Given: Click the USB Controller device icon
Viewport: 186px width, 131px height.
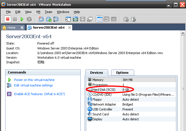Looking at the screenshot, I should (90, 109).
